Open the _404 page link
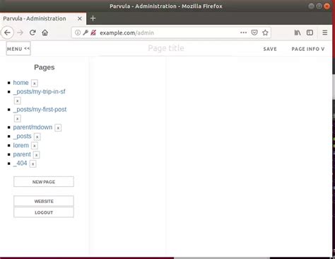 [20, 163]
